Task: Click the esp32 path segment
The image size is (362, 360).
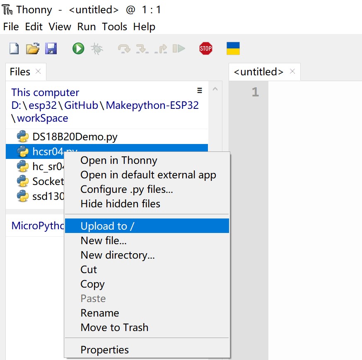Action: [43, 106]
